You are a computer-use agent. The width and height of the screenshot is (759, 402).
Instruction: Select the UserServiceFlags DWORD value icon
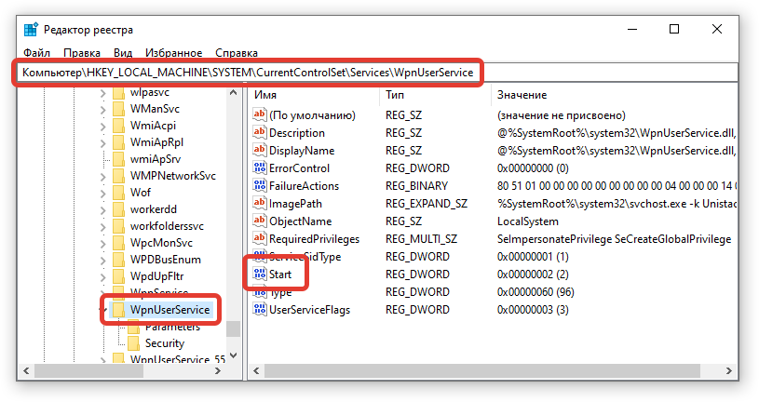(x=260, y=310)
